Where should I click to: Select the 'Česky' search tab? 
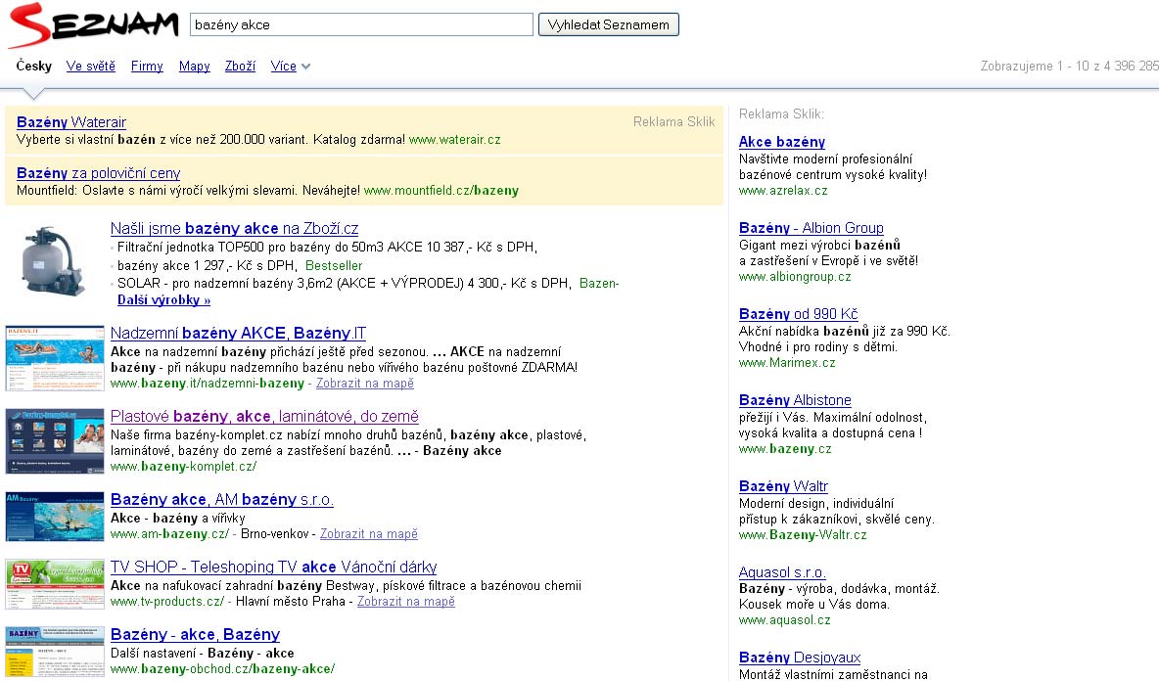[x=34, y=66]
